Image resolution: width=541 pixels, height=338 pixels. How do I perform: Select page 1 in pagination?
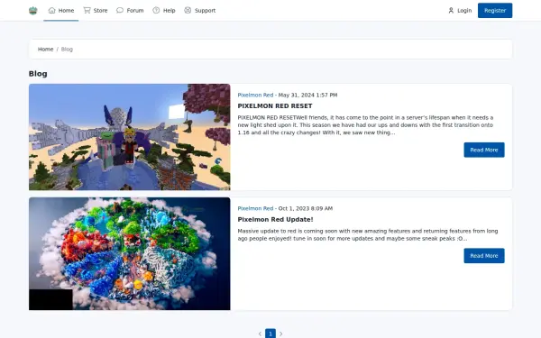270,333
